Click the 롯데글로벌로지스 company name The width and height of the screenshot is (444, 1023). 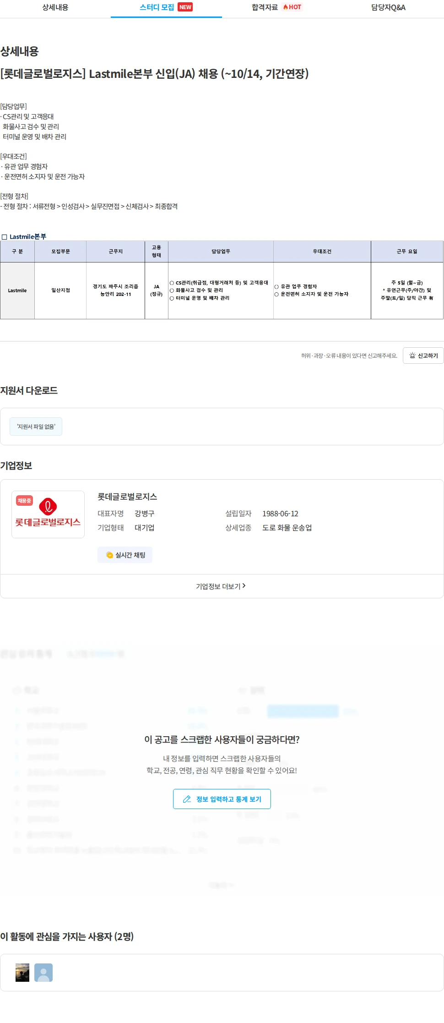[127, 497]
